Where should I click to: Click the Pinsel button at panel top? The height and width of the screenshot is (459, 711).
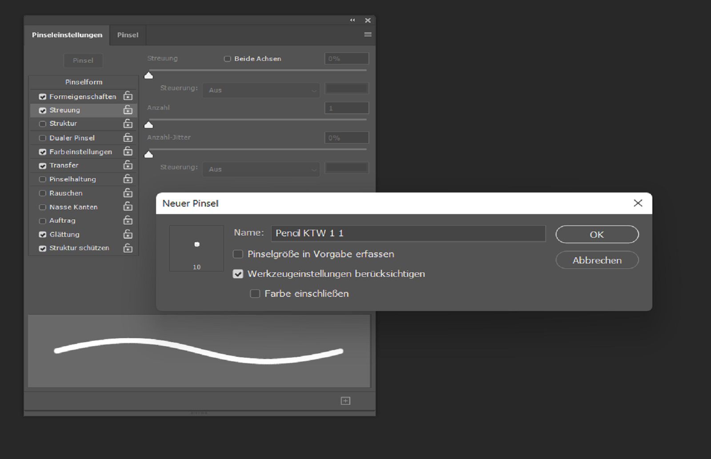tap(83, 60)
